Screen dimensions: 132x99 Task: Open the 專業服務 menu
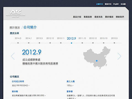pos(88,17)
